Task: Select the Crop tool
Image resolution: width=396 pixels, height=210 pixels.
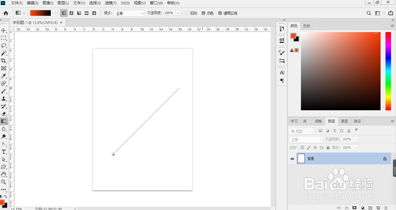Action: [4, 61]
